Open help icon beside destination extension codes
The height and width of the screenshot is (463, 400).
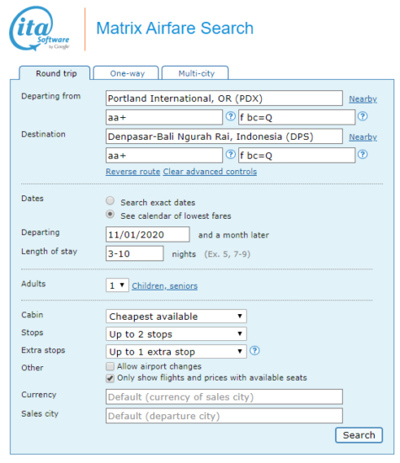362,154
